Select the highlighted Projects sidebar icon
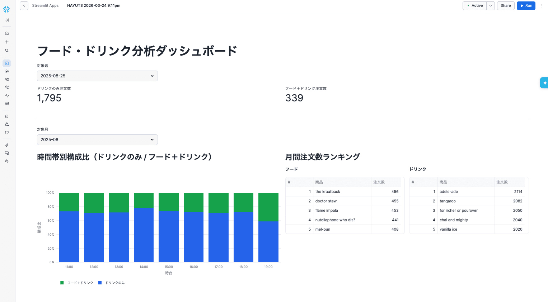Image resolution: width=548 pixels, height=302 pixels. point(6,63)
